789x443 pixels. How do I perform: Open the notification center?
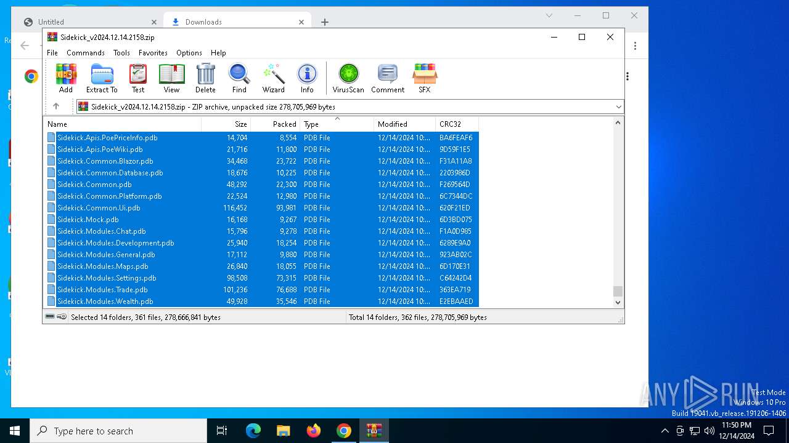[769, 431]
